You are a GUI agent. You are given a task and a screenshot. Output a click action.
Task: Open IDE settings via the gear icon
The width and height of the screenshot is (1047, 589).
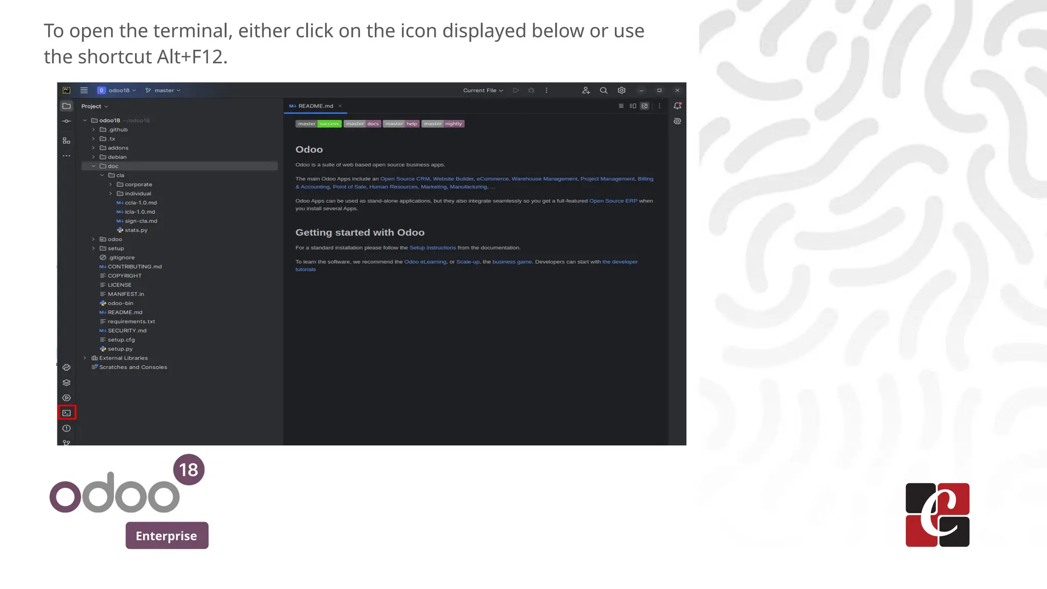(622, 90)
